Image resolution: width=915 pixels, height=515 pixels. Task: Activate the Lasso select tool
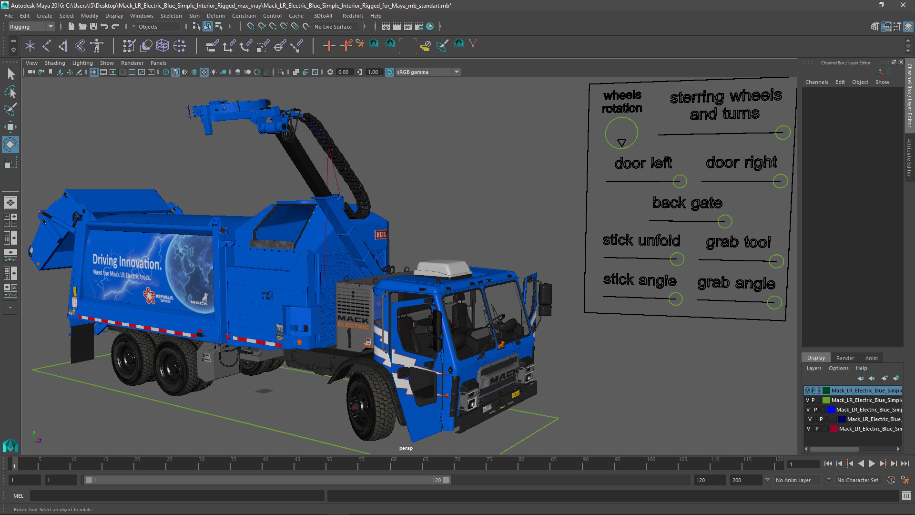pyautogui.click(x=10, y=92)
